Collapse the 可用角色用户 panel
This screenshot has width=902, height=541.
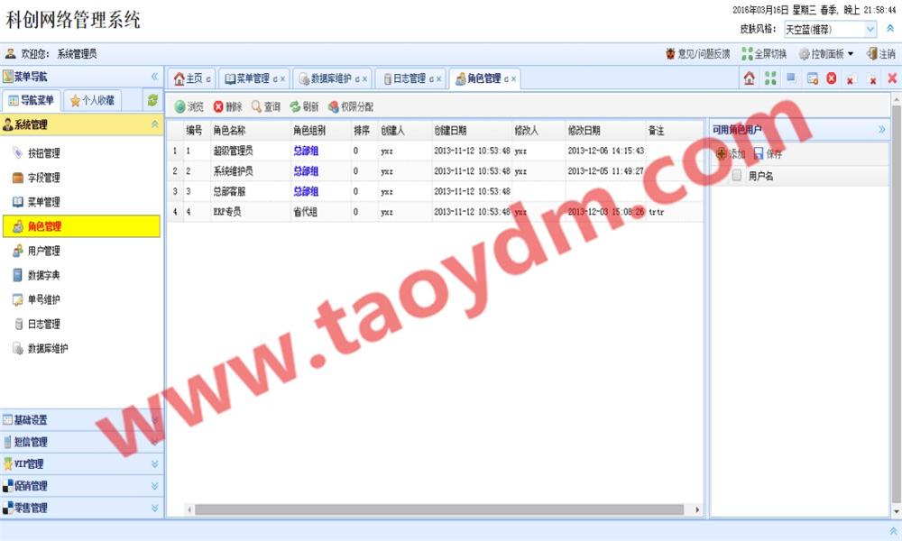coord(881,130)
